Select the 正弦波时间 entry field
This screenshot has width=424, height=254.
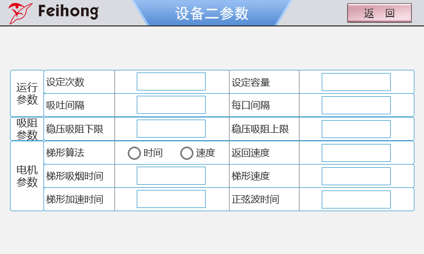point(356,199)
